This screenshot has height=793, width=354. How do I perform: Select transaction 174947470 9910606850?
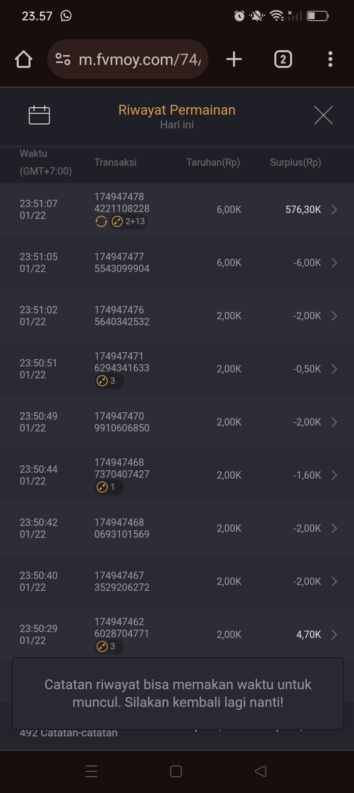pyautogui.click(x=122, y=422)
